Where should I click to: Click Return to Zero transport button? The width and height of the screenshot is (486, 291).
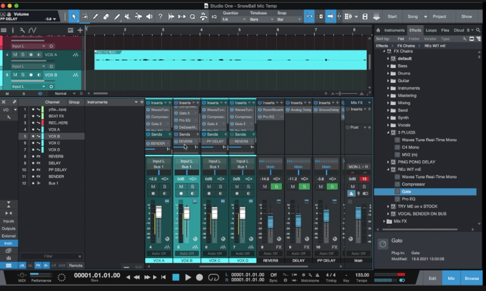tap(164, 277)
